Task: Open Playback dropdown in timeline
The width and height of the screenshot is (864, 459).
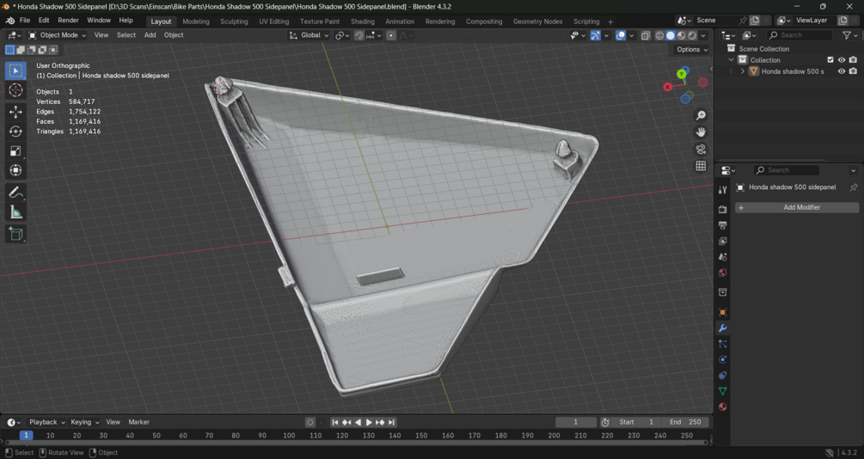Action: coord(46,422)
